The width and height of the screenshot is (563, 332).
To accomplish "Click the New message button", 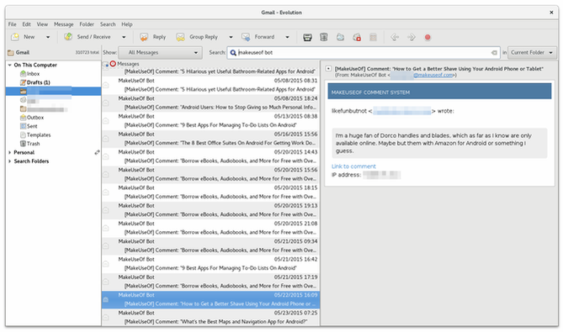I will [24, 37].
